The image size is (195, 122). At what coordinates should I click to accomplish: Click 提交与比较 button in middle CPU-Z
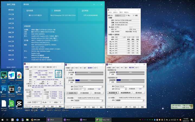coord(97,93)
